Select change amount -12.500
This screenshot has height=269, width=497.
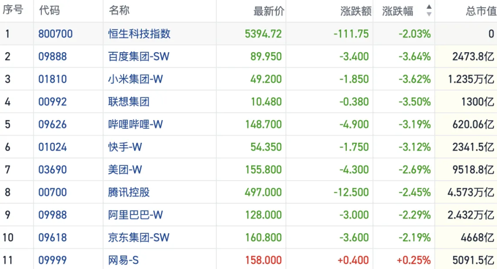pos(352,192)
